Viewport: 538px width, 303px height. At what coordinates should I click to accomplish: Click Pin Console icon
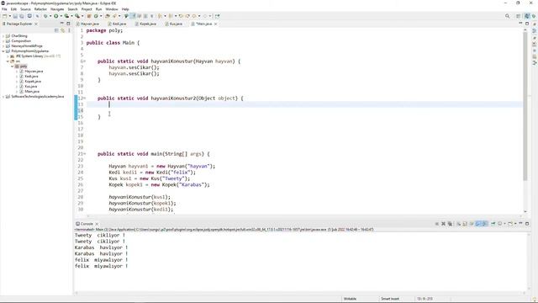pyautogui.click(x=493, y=224)
